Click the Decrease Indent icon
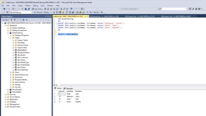This screenshot has width=206, height=116. (x=95, y=12)
